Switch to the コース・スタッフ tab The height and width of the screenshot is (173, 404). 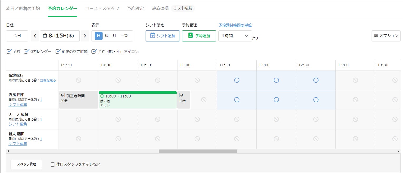[x=102, y=8]
